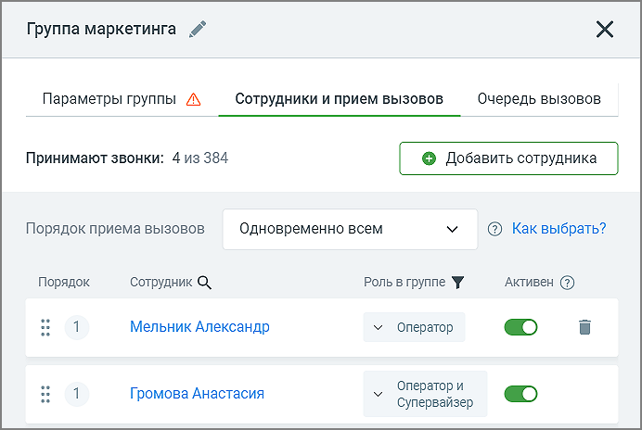
Task: Click the Порядок приема вызовов label
Action: pyautogui.click(x=115, y=229)
